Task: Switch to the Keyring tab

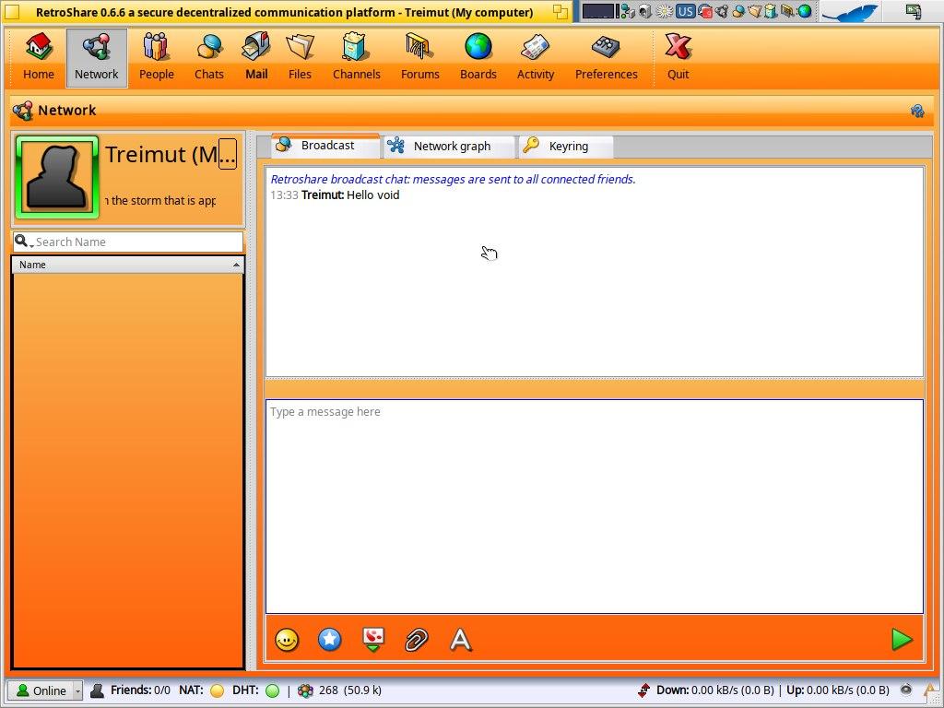Action: pyautogui.click(x=567, y=147)
